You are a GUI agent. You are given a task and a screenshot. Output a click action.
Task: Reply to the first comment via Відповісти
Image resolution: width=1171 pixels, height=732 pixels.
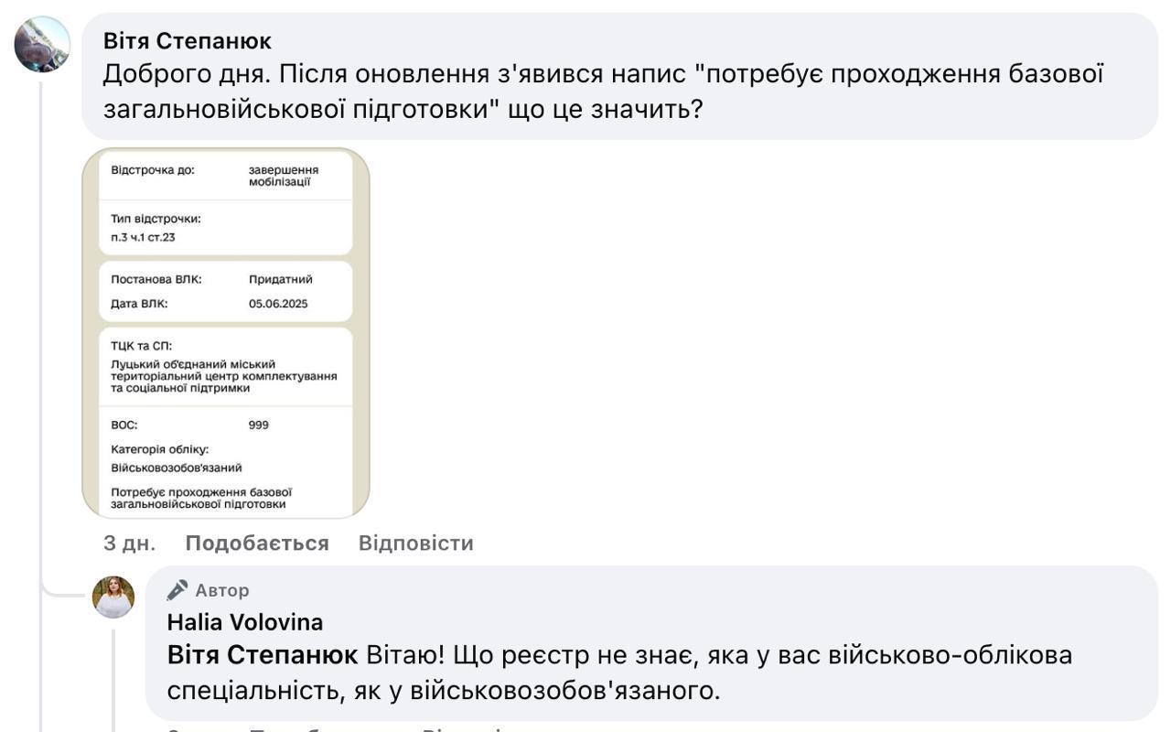(416, 543)
